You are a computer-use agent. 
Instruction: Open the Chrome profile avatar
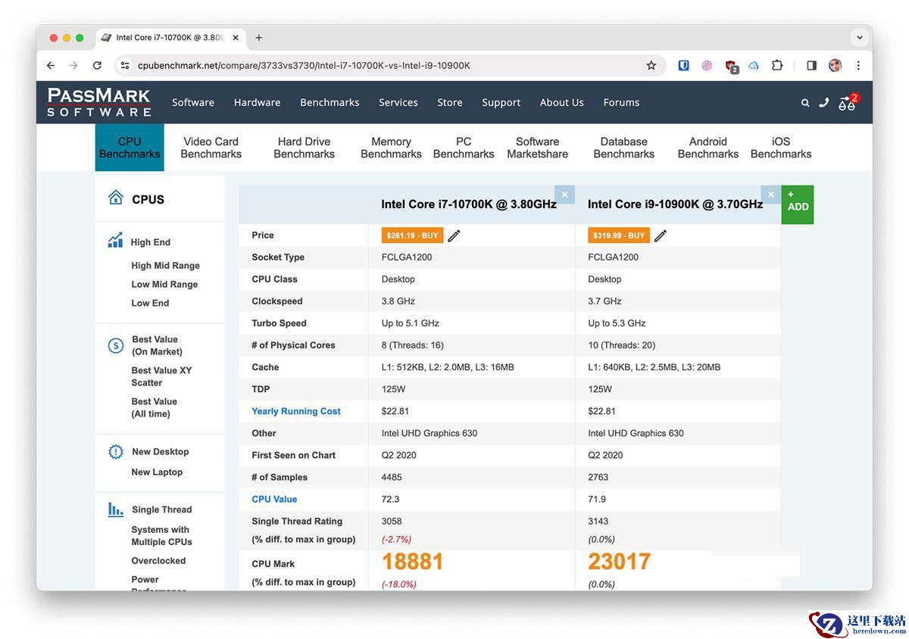(x=835, y=66)
